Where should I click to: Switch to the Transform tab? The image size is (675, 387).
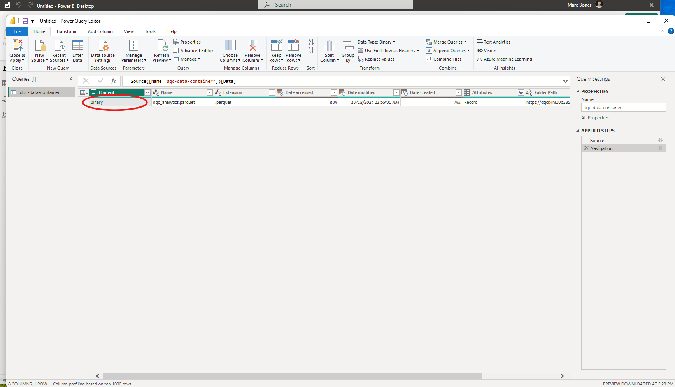66,31
